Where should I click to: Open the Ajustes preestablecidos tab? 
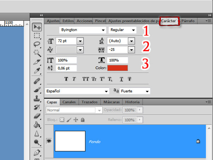coord(133,21)
